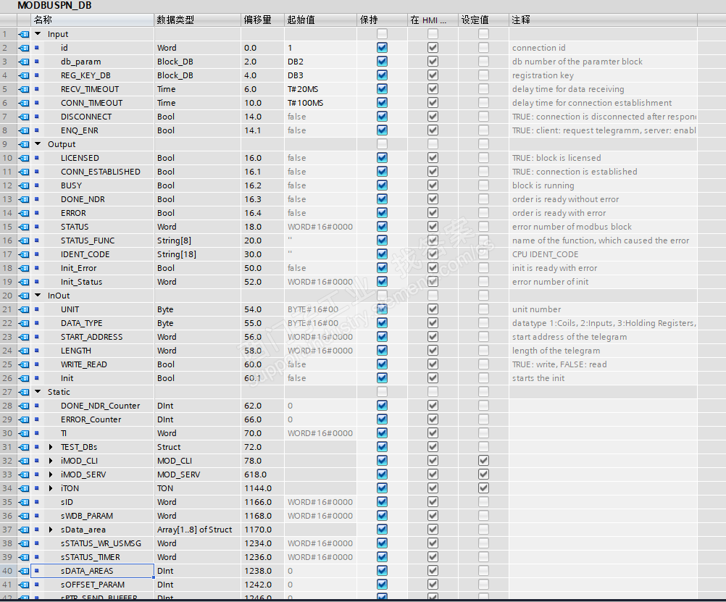Toggle HMI access checkbox on the db_param row
The width and height of the screenshot is (726, 602).
click(x=433, y=62)
